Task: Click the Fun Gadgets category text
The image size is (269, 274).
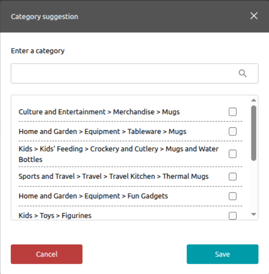Action: tap(93, 196)
